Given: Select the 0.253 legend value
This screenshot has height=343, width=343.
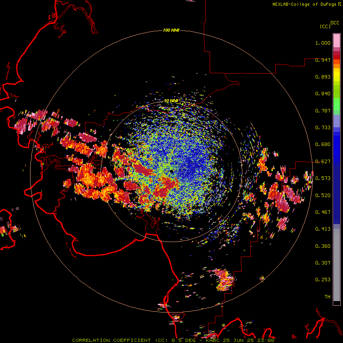Looking at the screenshot, I should [323, 280].
